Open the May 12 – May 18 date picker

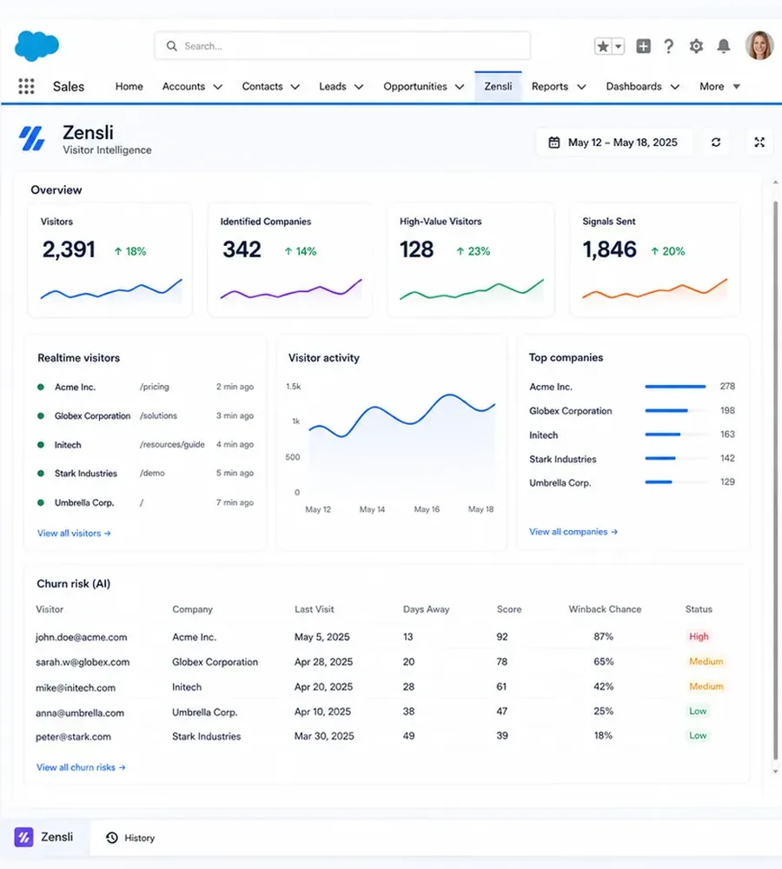[x=613, y=143]
